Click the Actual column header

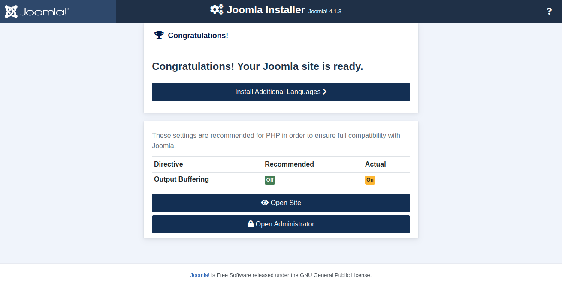[x=375, y=164]
